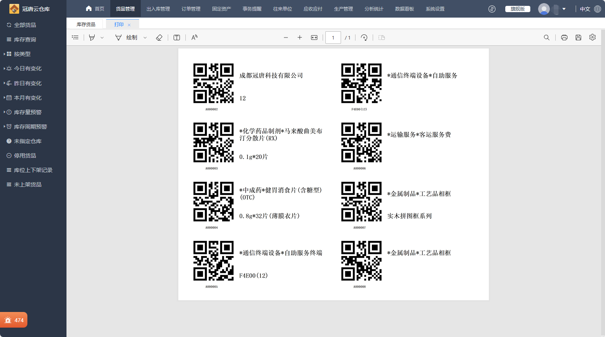605x337 pixels.
Task: Click the text *运输服务*客运服务费
Action: pos(419,134)
